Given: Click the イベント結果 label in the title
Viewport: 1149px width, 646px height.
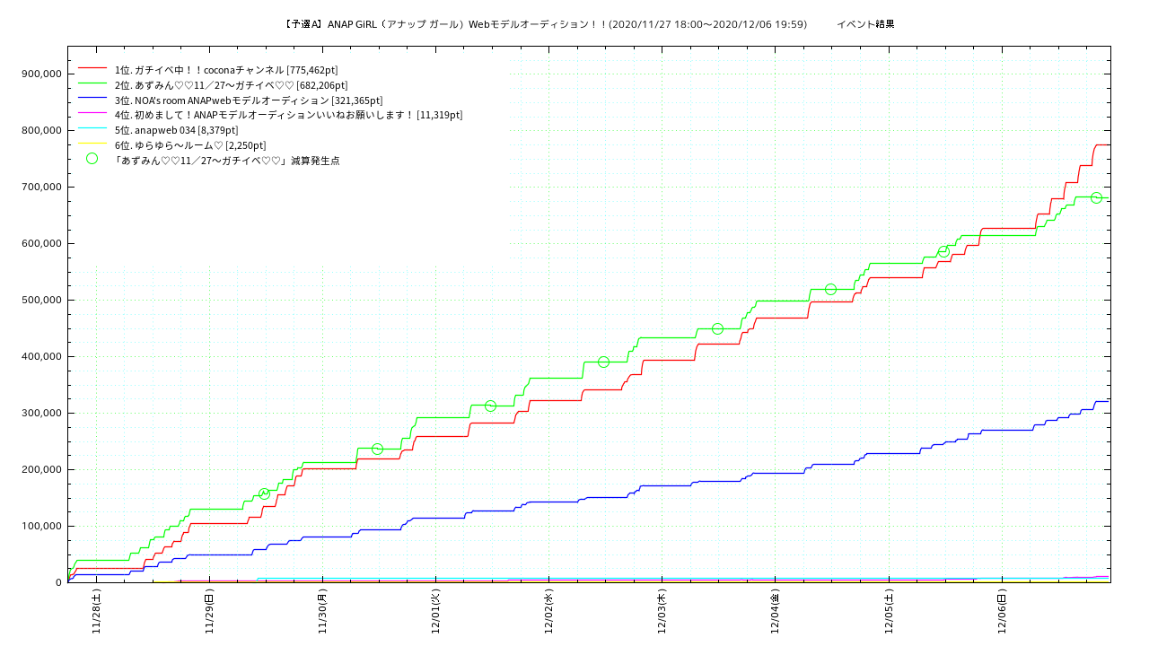Looking at the screenshot, I should pyautogui.click(x=865, y=24).
